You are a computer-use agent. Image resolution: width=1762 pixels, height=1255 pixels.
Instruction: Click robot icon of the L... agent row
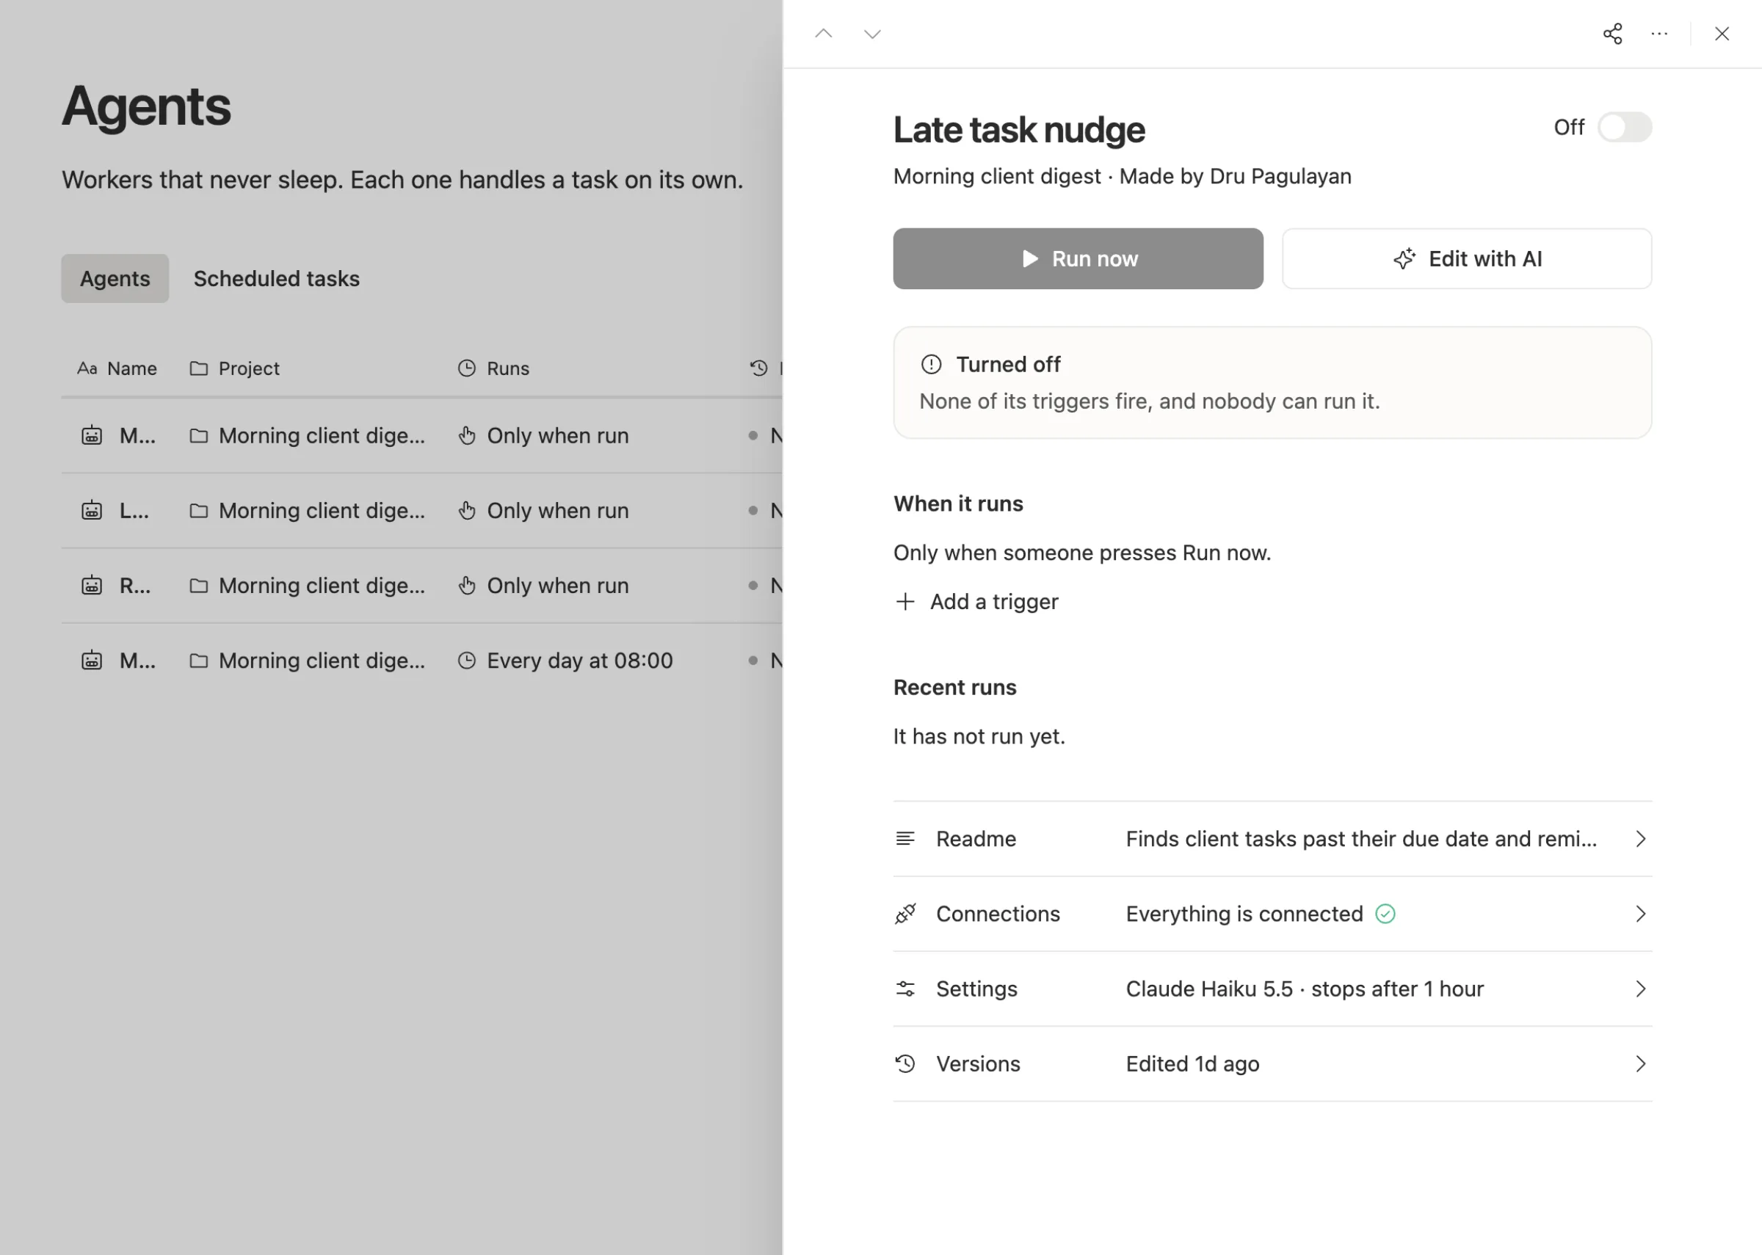(92, 510)
